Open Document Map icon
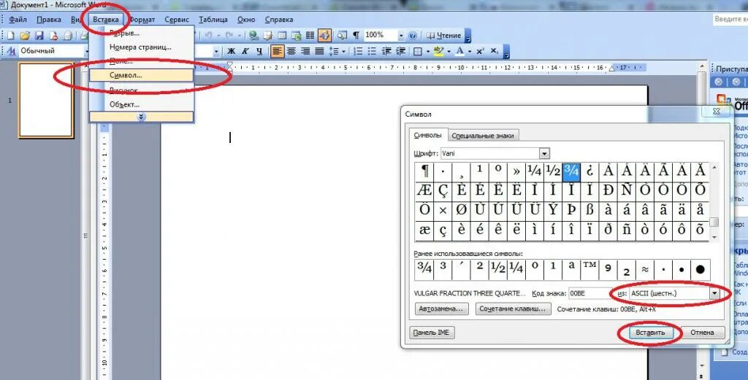Viewport: 748px width, 380px height. [x=342, y=35]
